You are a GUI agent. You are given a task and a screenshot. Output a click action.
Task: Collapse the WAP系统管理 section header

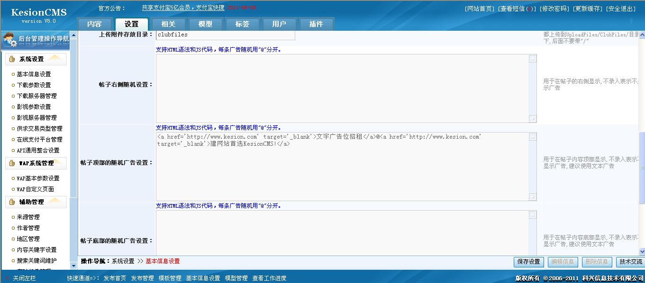click(38, 163)
